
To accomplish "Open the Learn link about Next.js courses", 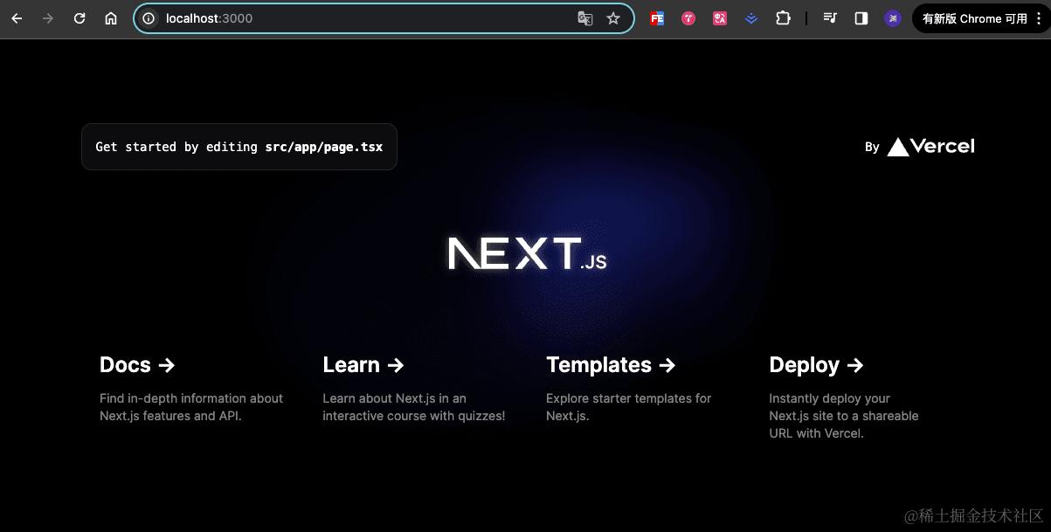I will coord(363,365).
